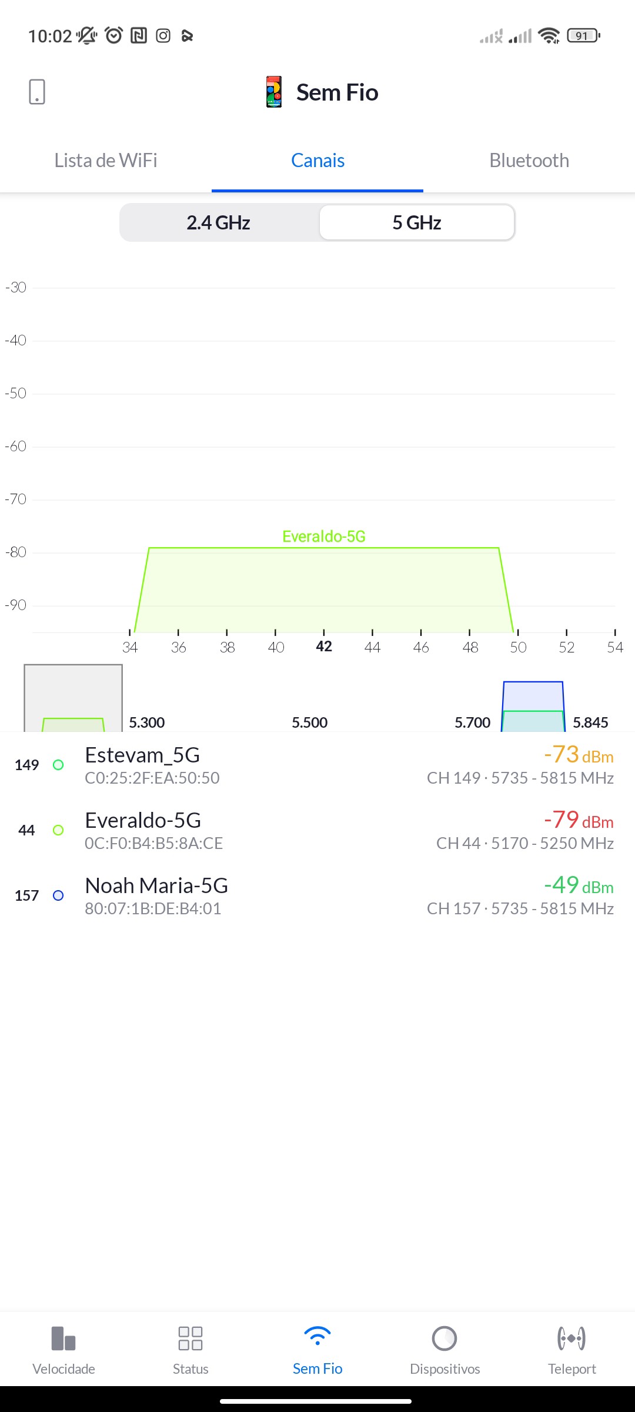Select the Sem Fio WiFi icon
635x1412 pixels.
[x=317, y=1337]
